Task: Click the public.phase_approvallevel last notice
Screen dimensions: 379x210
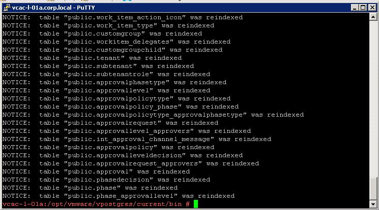Action: point(119,196)
